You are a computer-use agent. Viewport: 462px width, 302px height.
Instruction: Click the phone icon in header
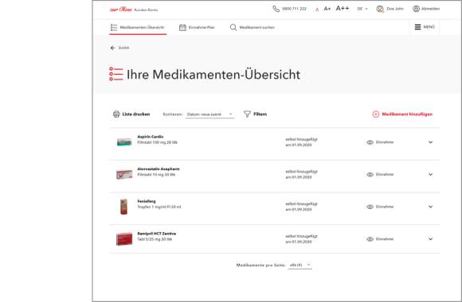[x=276, y=9]
